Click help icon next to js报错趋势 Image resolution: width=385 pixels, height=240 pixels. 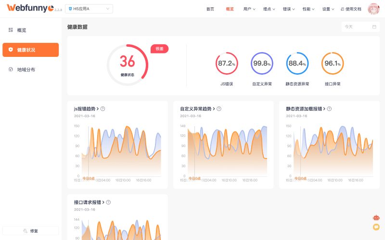[x=103, y=109]
